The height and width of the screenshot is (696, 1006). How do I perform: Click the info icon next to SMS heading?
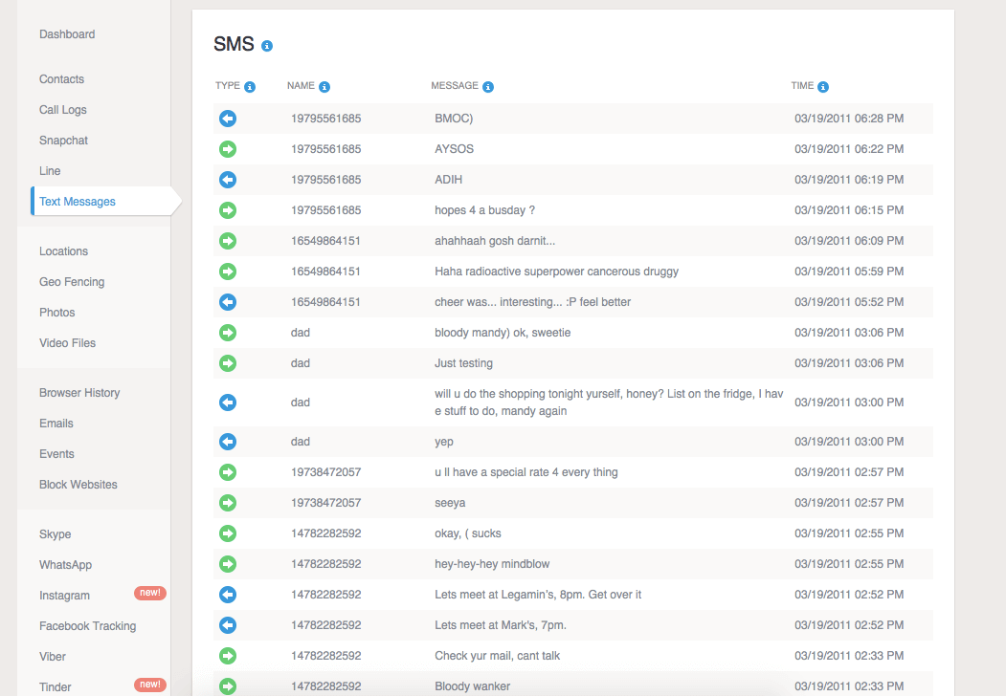coord(267,46)
